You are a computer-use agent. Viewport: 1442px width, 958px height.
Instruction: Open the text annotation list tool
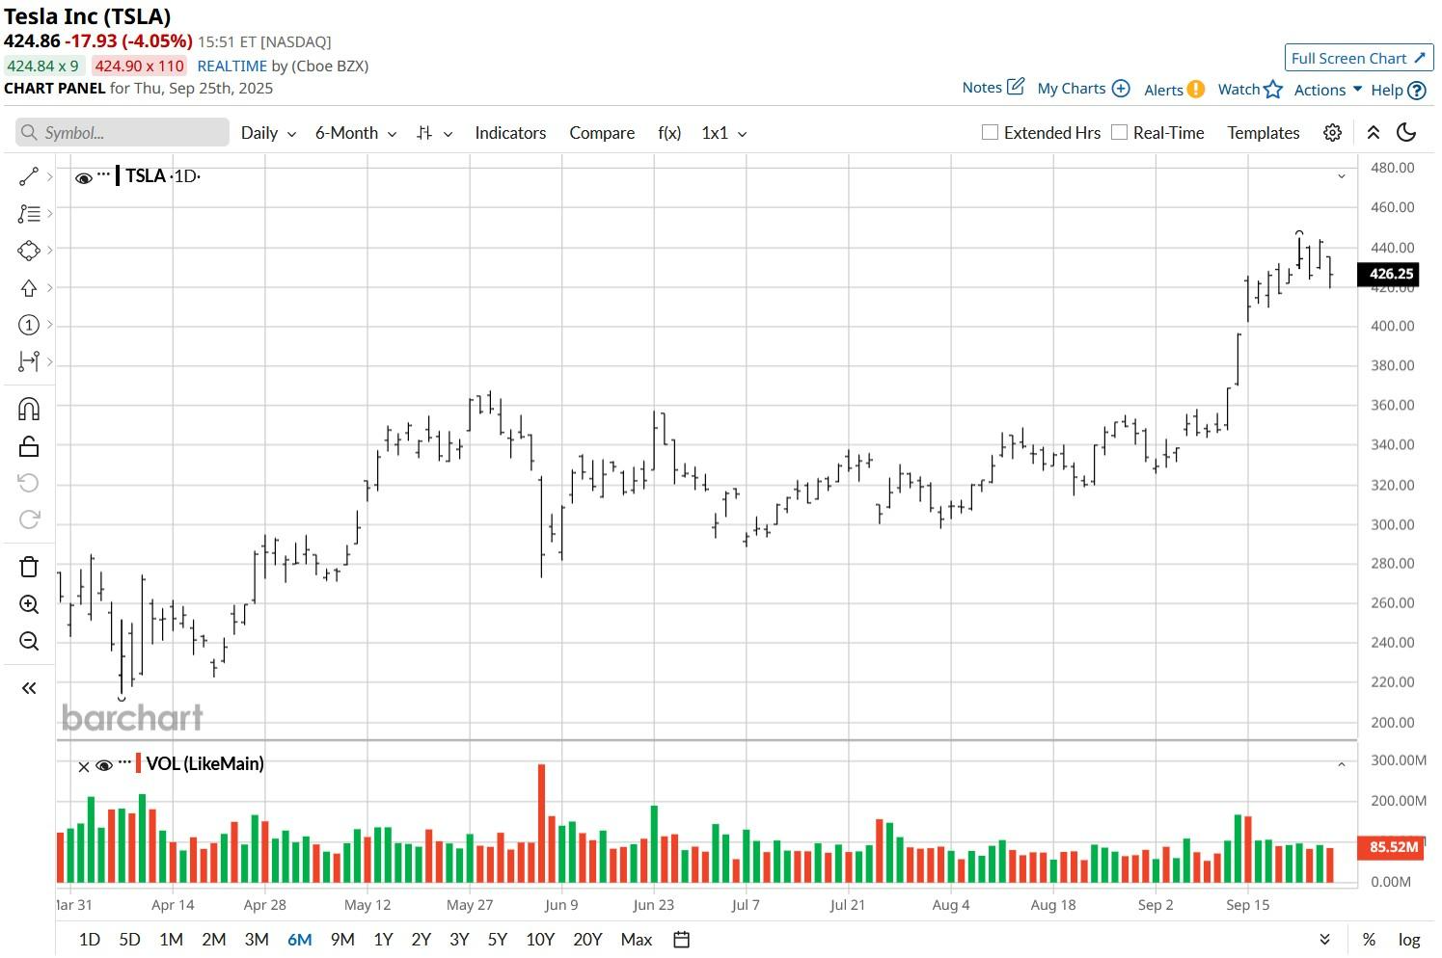[x=29, y=214]
